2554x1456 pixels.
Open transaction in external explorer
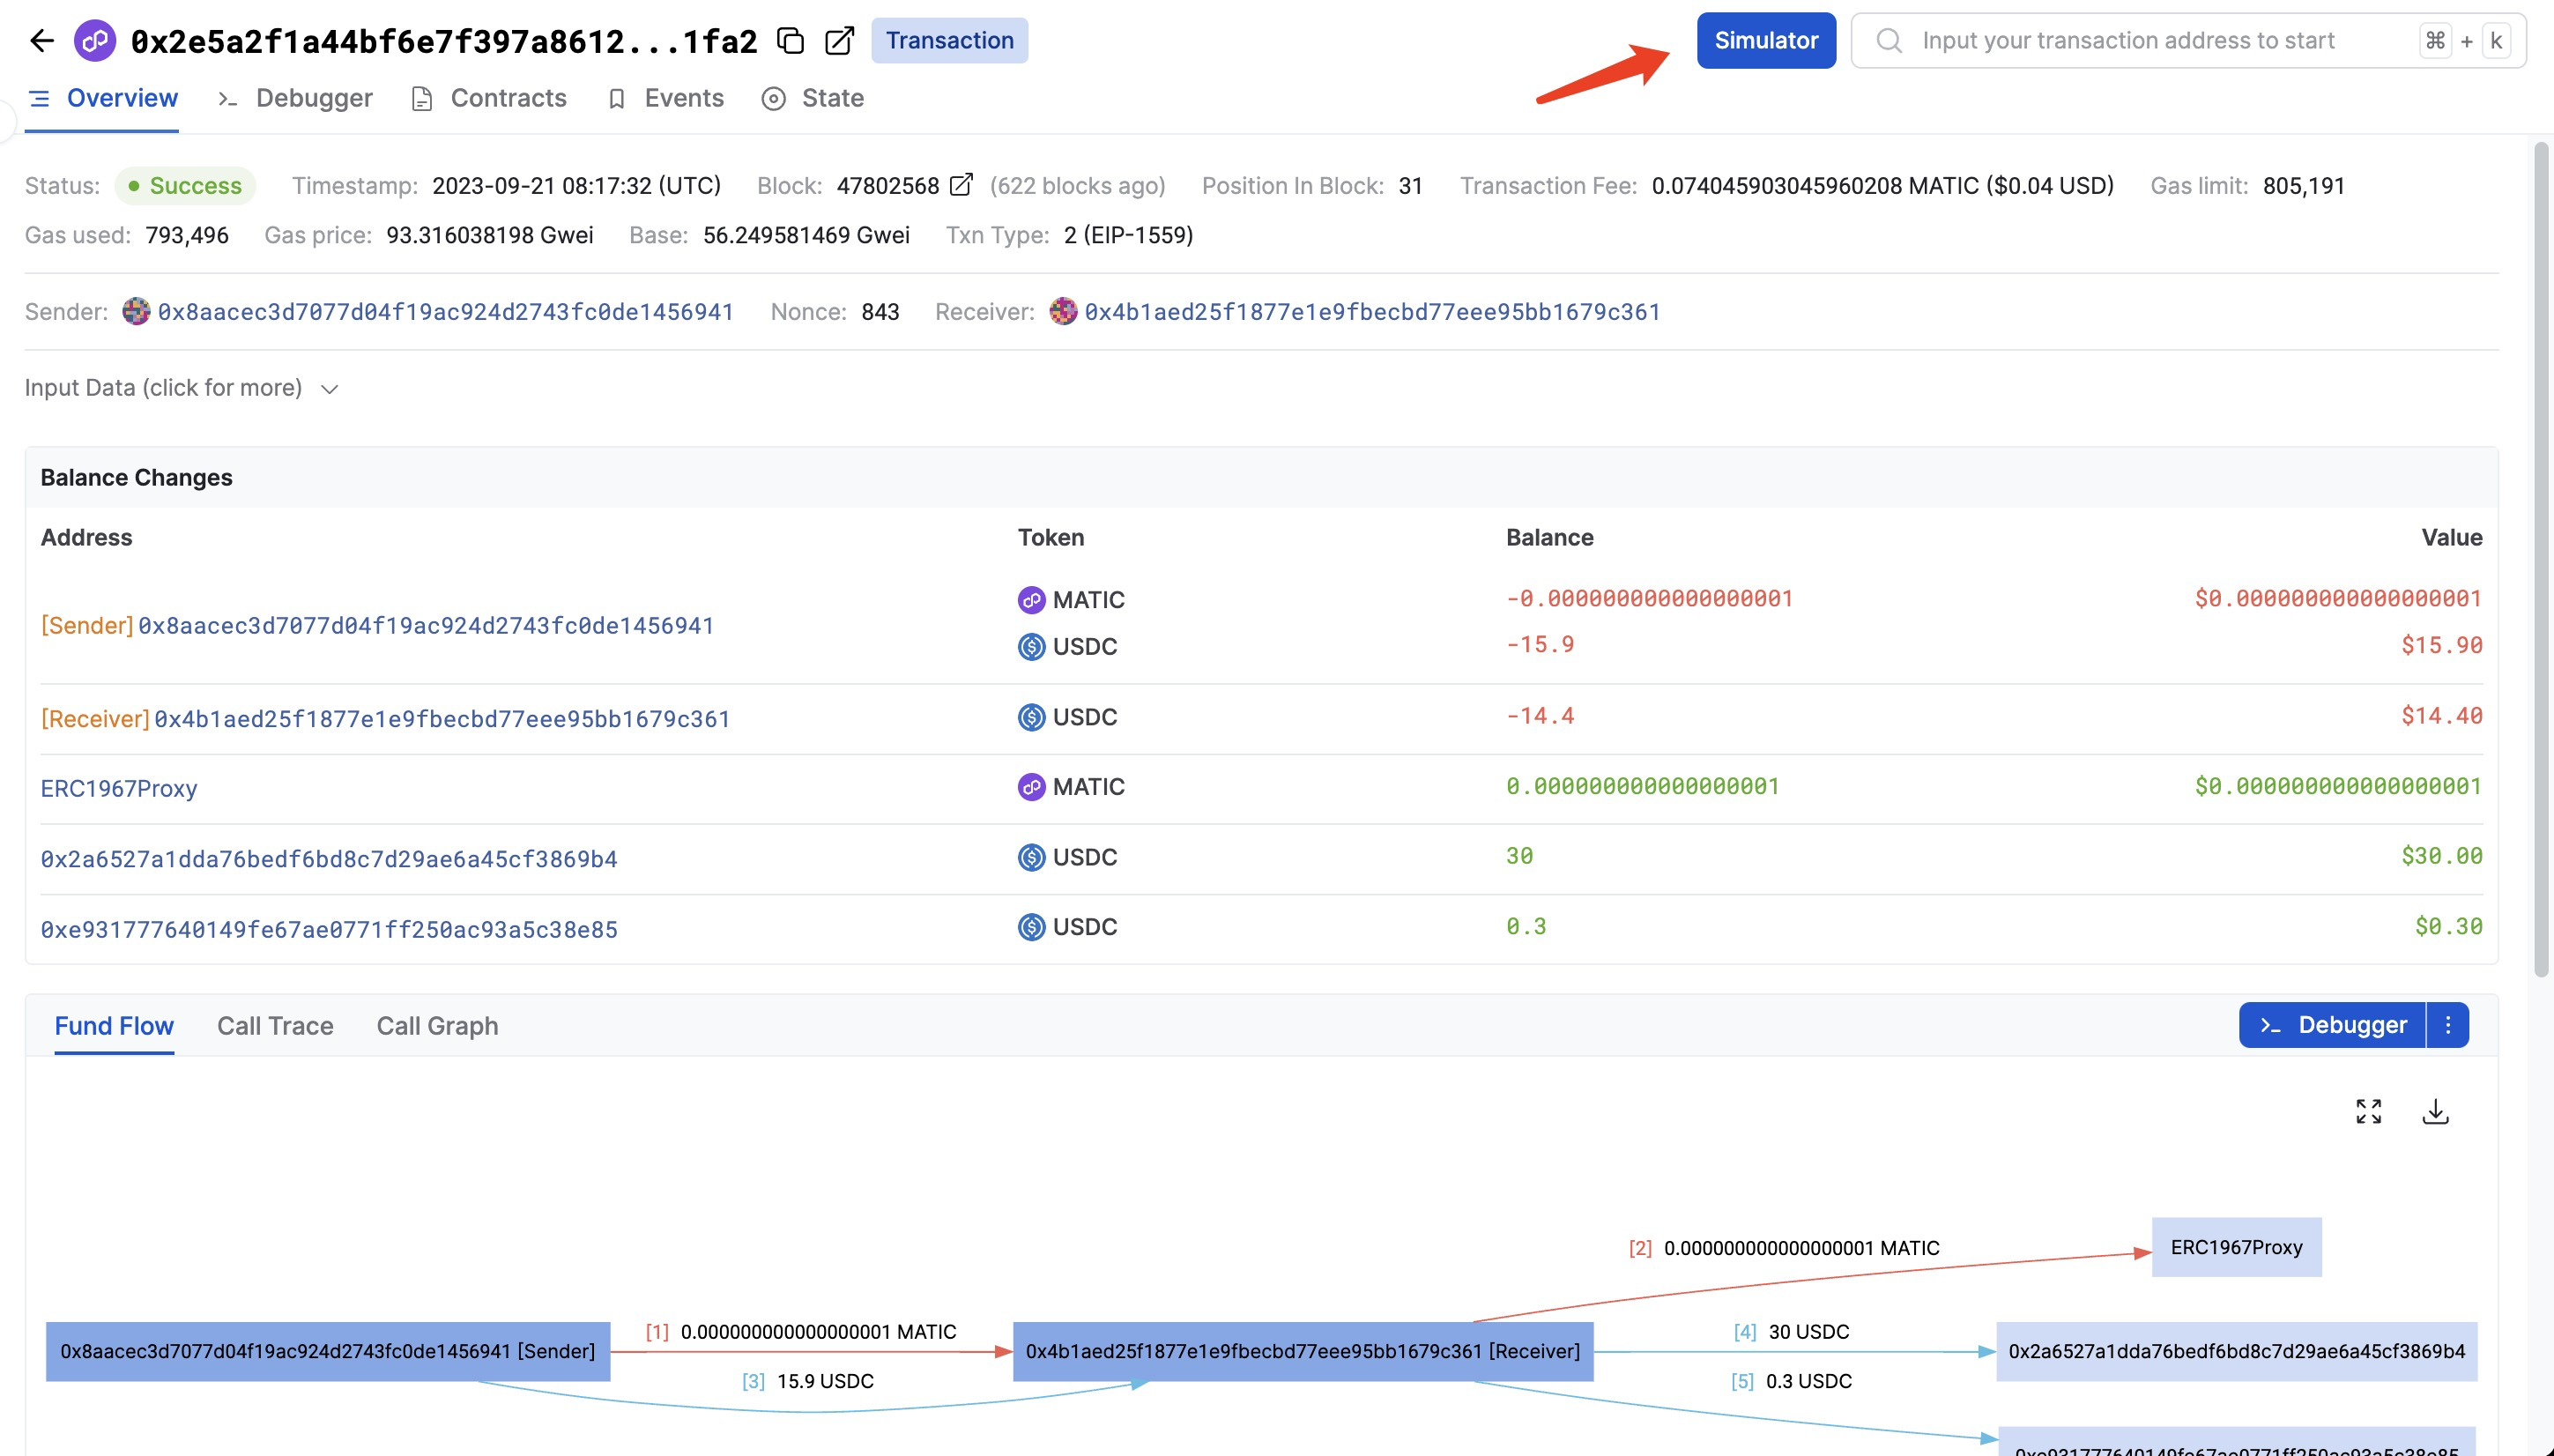click(839, 41)
